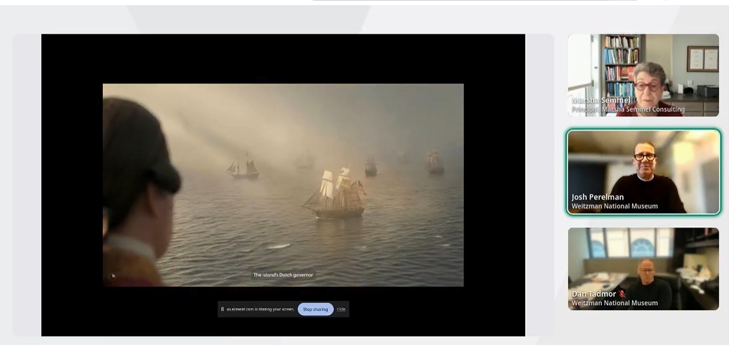Select Josh Perelman's video tile

(644, 172)
